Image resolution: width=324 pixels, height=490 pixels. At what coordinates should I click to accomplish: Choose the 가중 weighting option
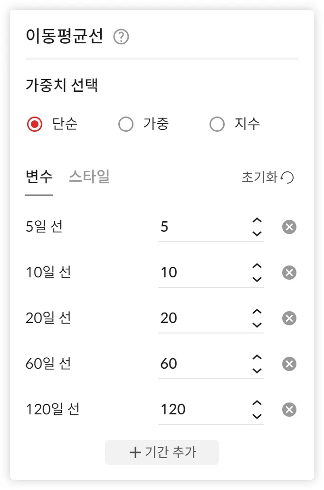pyautogui.click(x=126, y=125)
